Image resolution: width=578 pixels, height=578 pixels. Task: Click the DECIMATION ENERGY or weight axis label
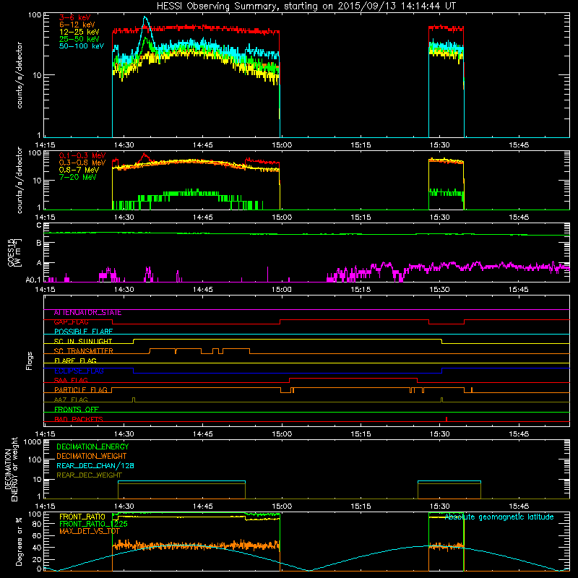click(11, 470)
